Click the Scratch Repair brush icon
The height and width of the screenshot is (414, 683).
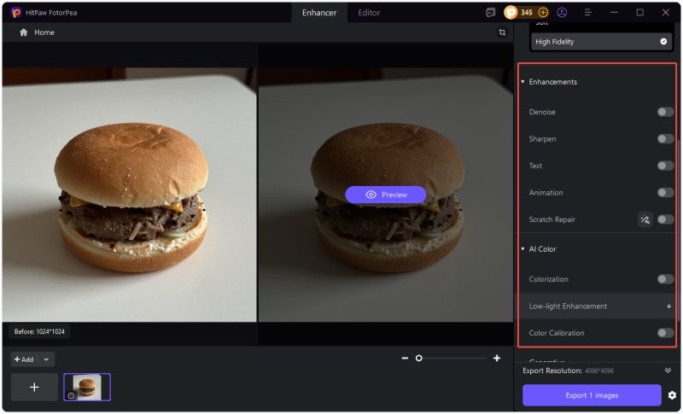point(645,219)
